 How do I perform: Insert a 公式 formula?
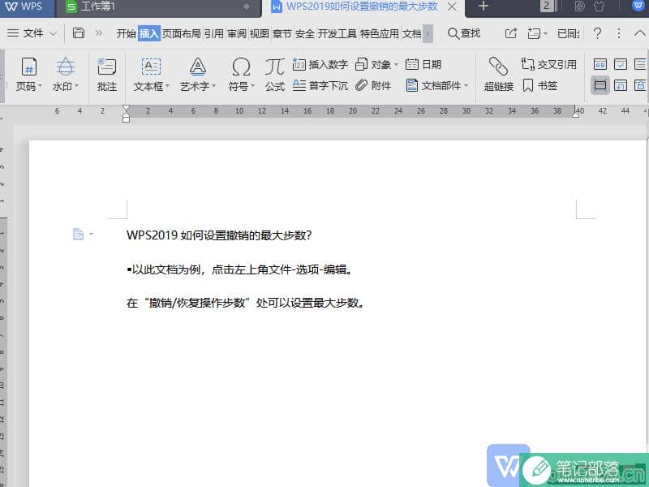click(275, 75)
